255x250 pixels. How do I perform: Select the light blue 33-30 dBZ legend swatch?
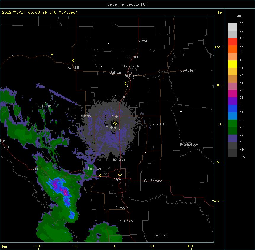pos(233,116)
